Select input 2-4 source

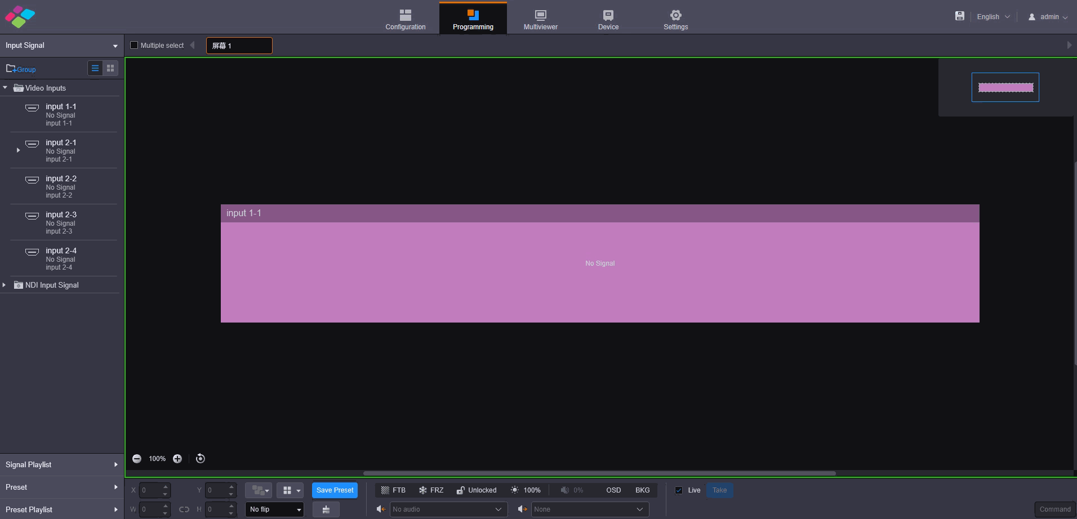pos(65,258)
